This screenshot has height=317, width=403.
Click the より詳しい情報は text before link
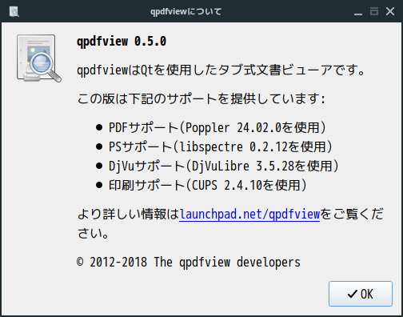128,215
